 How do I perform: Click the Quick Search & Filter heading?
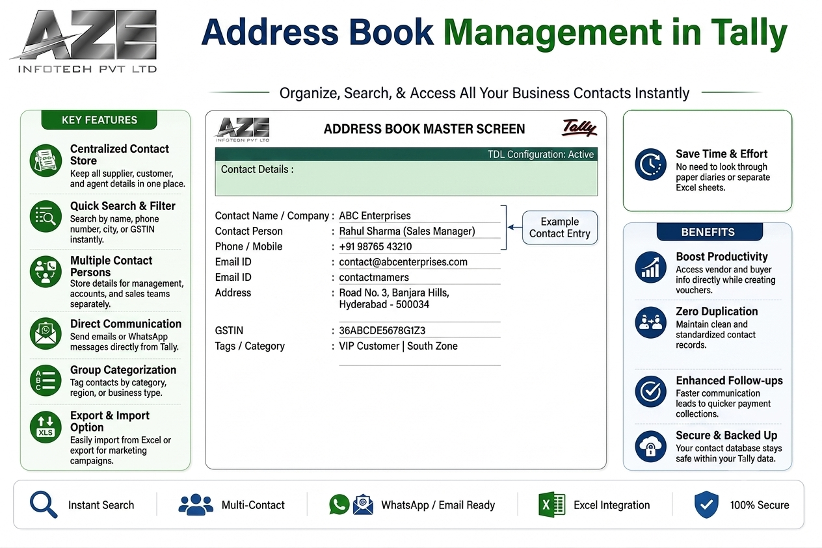(x=123, y=206)
